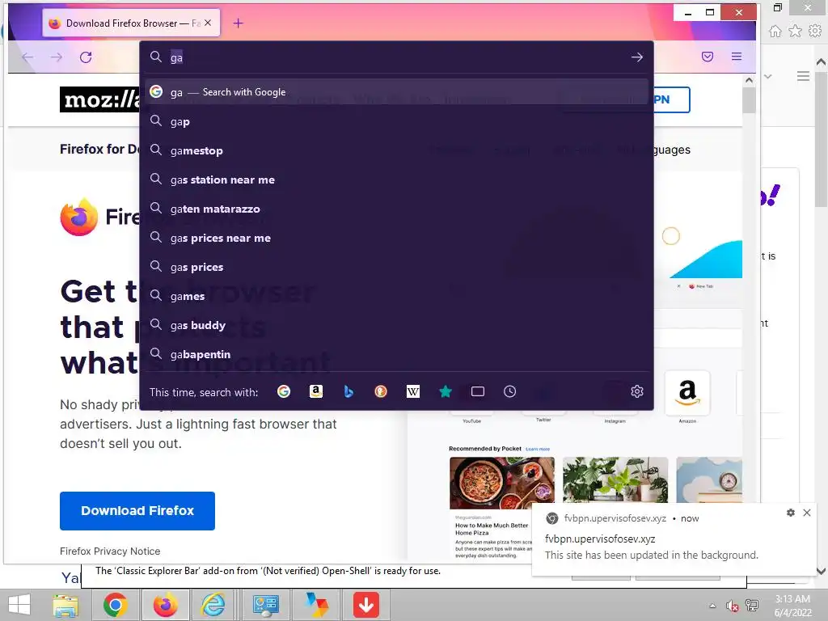Open Internet Explorer favorites star
828x621 pixels.
[x=795, y=32]
